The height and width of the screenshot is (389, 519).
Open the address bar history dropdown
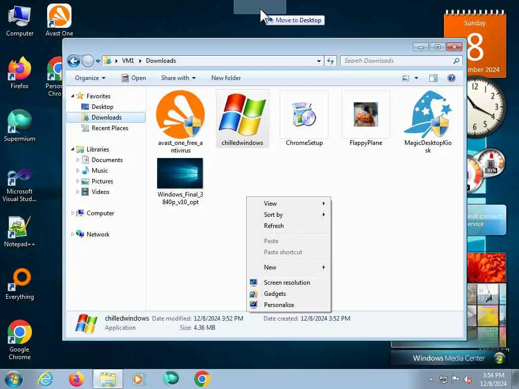319,61
